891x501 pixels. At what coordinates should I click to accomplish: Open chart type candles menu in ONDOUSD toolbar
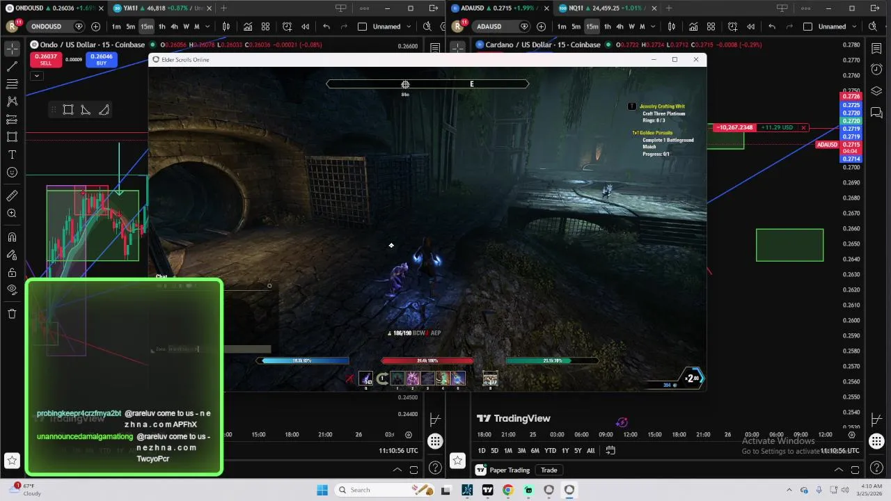pyautogui.click(x=226, y=26)
